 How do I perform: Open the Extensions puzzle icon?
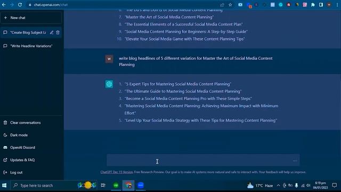[313, 5]
